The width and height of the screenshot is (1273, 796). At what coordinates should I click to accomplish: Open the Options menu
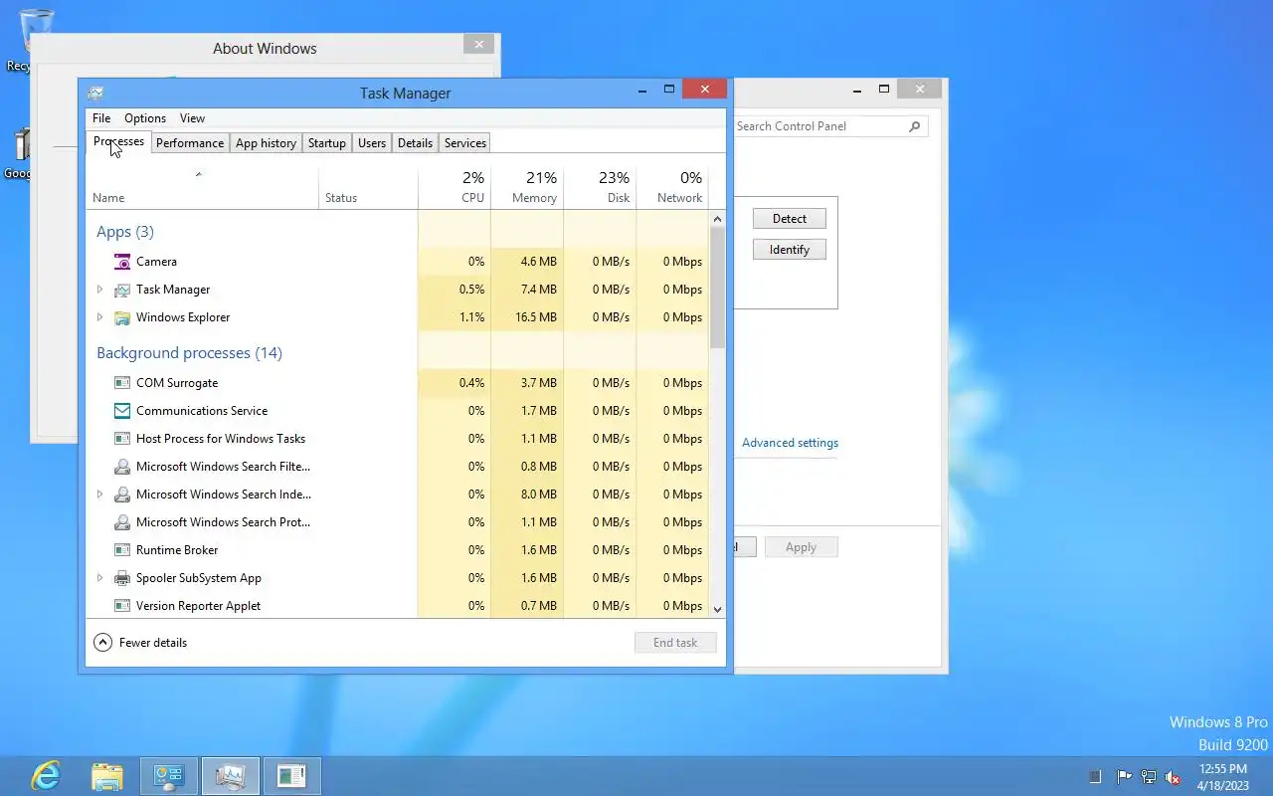(x=145, y=118)
